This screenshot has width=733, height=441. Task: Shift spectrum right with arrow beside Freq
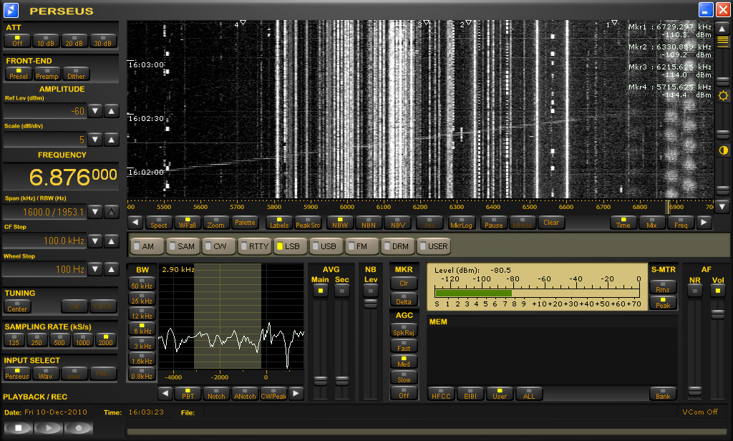704,223
